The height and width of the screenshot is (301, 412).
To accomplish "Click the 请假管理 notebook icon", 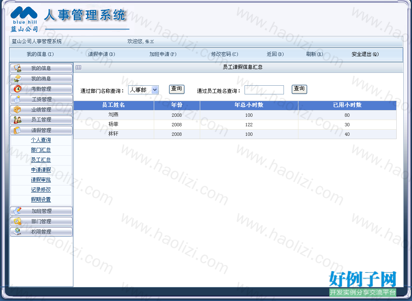I will click(x=17, y=130).
